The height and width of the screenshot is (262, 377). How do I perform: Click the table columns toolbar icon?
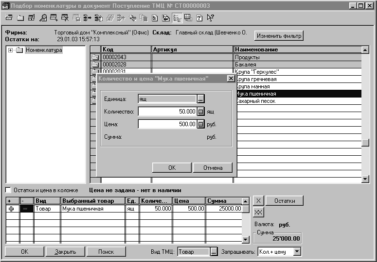188,18
